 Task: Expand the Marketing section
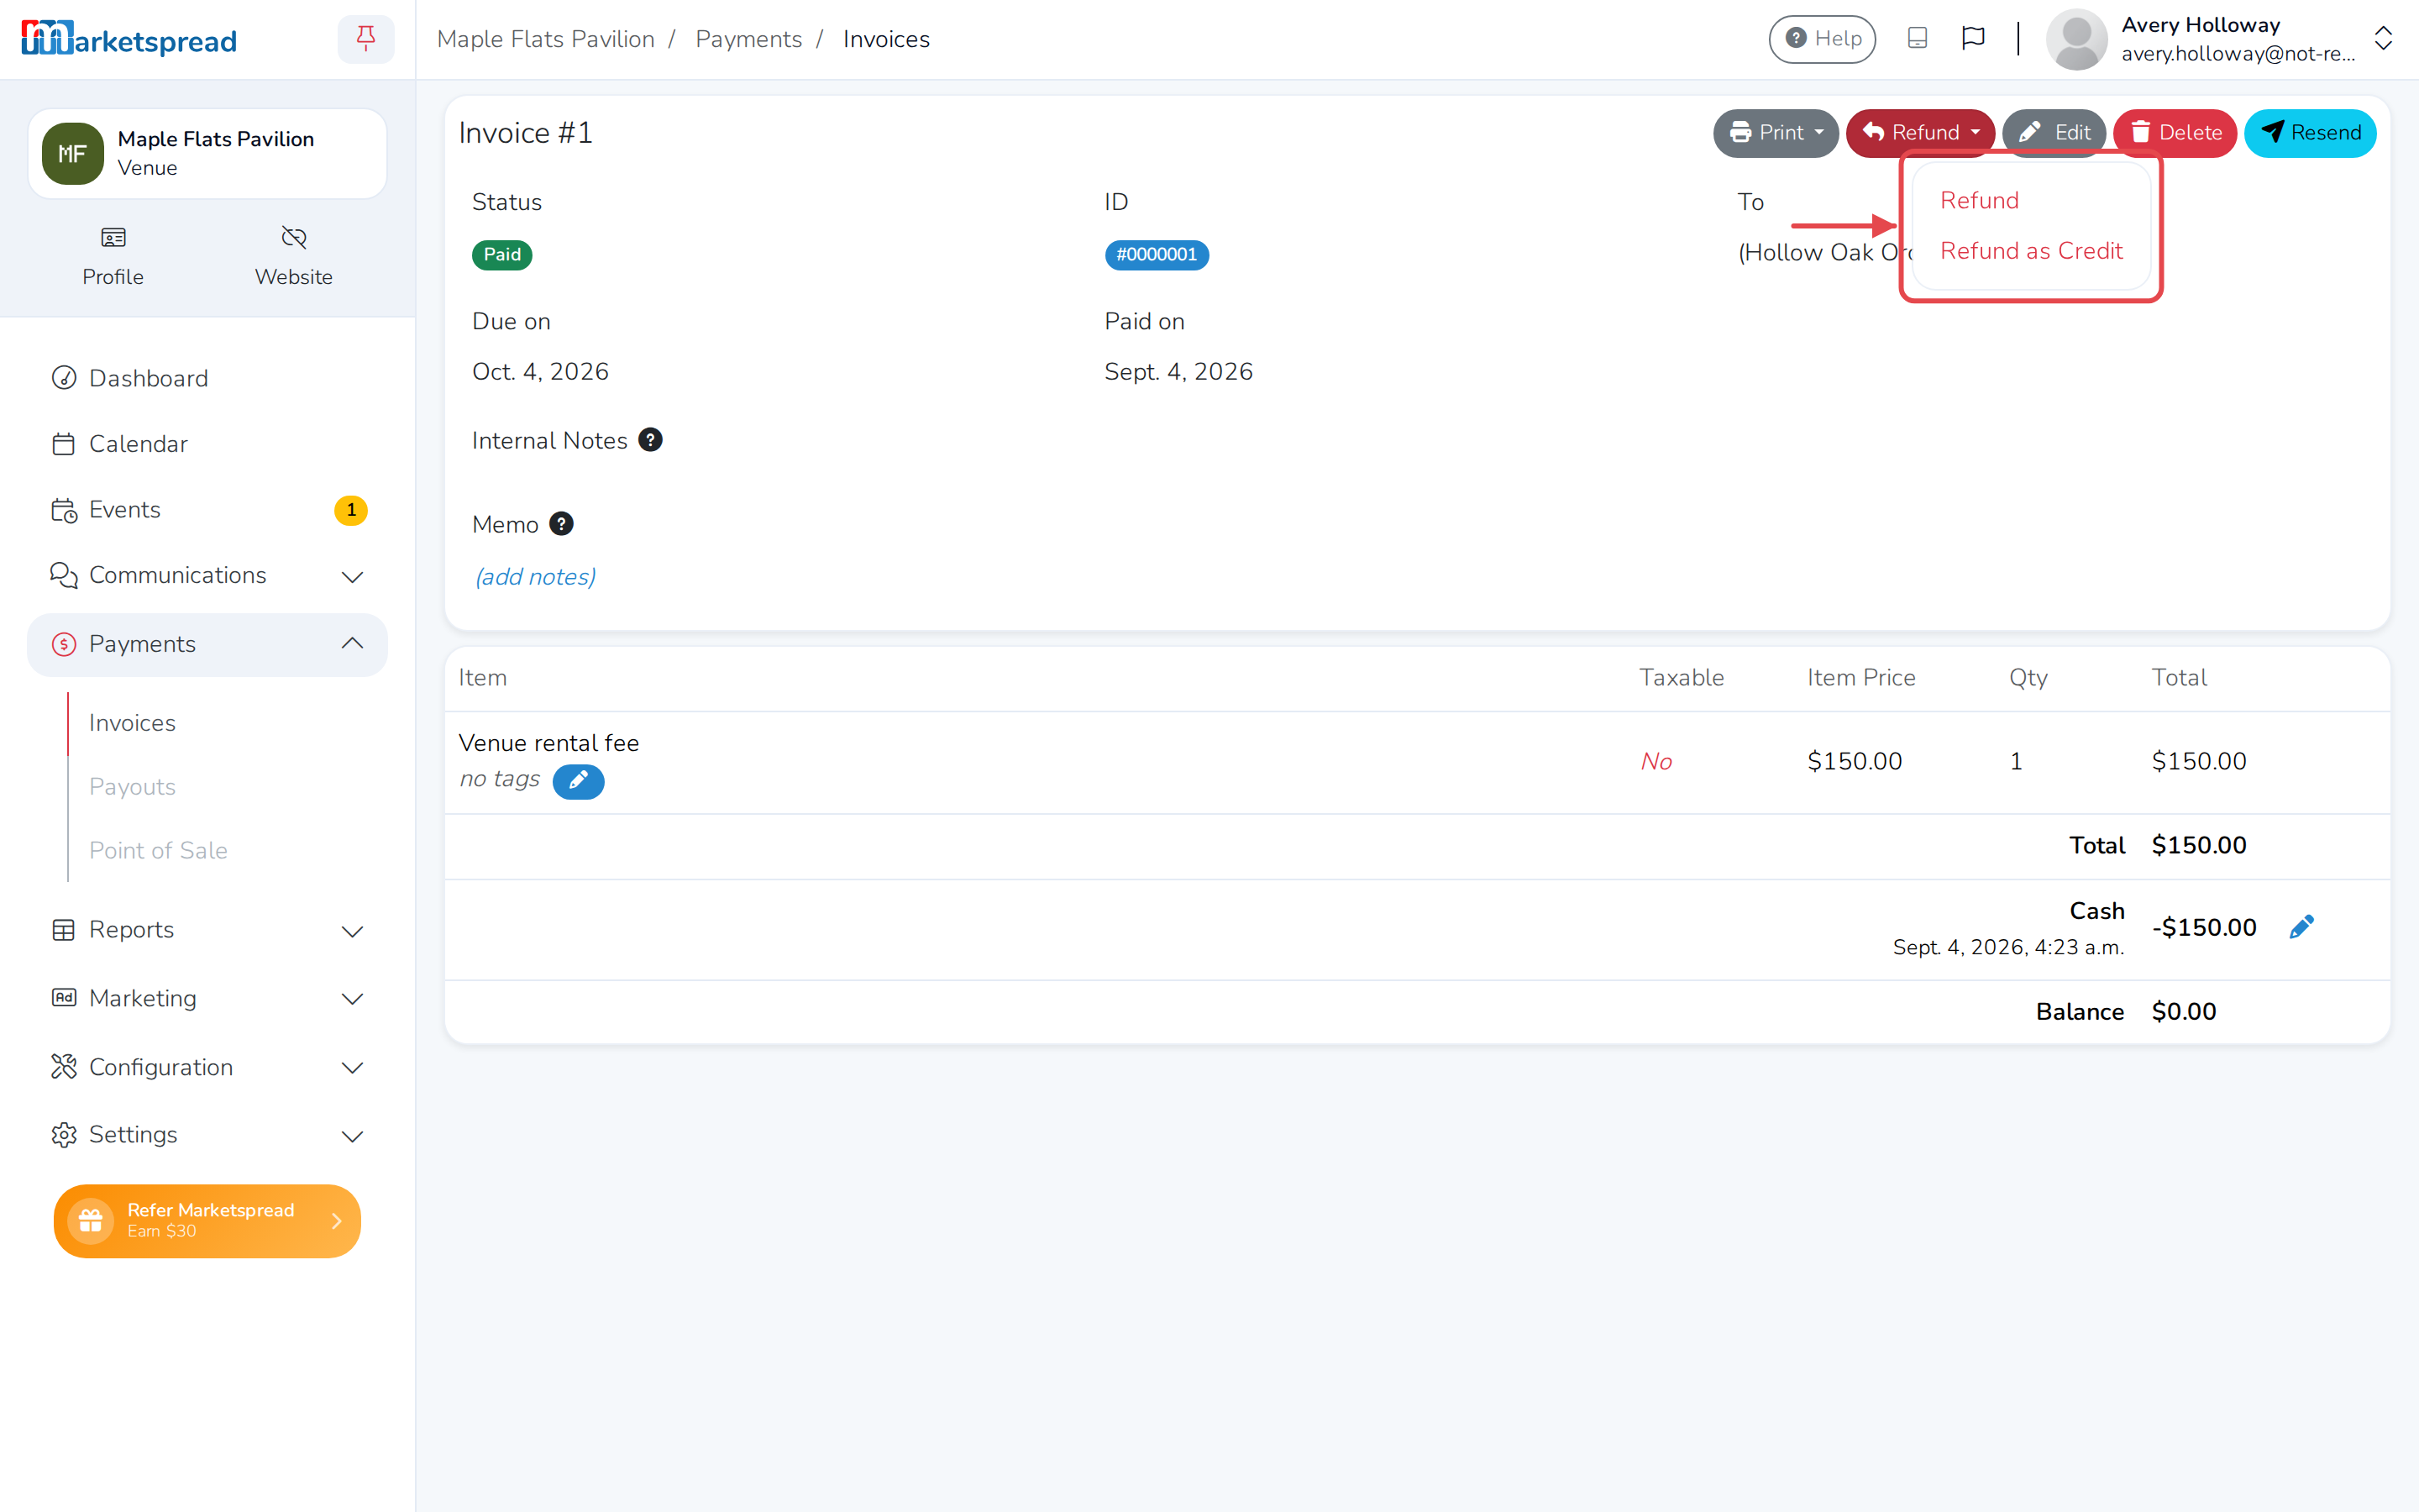pos(208,998)
